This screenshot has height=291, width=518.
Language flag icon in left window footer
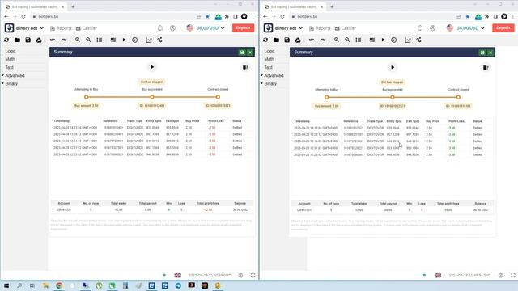click(178, 275)
